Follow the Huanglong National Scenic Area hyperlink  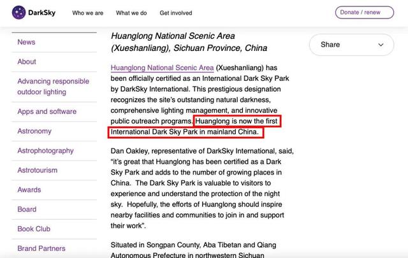pyautogui.click(x=162, y=68)
